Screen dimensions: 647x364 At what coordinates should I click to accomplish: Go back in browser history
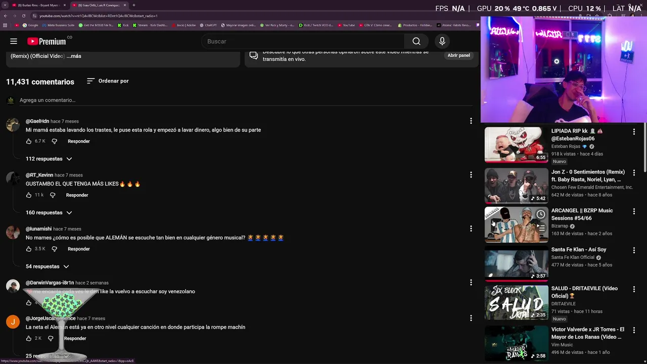(6, 16)
